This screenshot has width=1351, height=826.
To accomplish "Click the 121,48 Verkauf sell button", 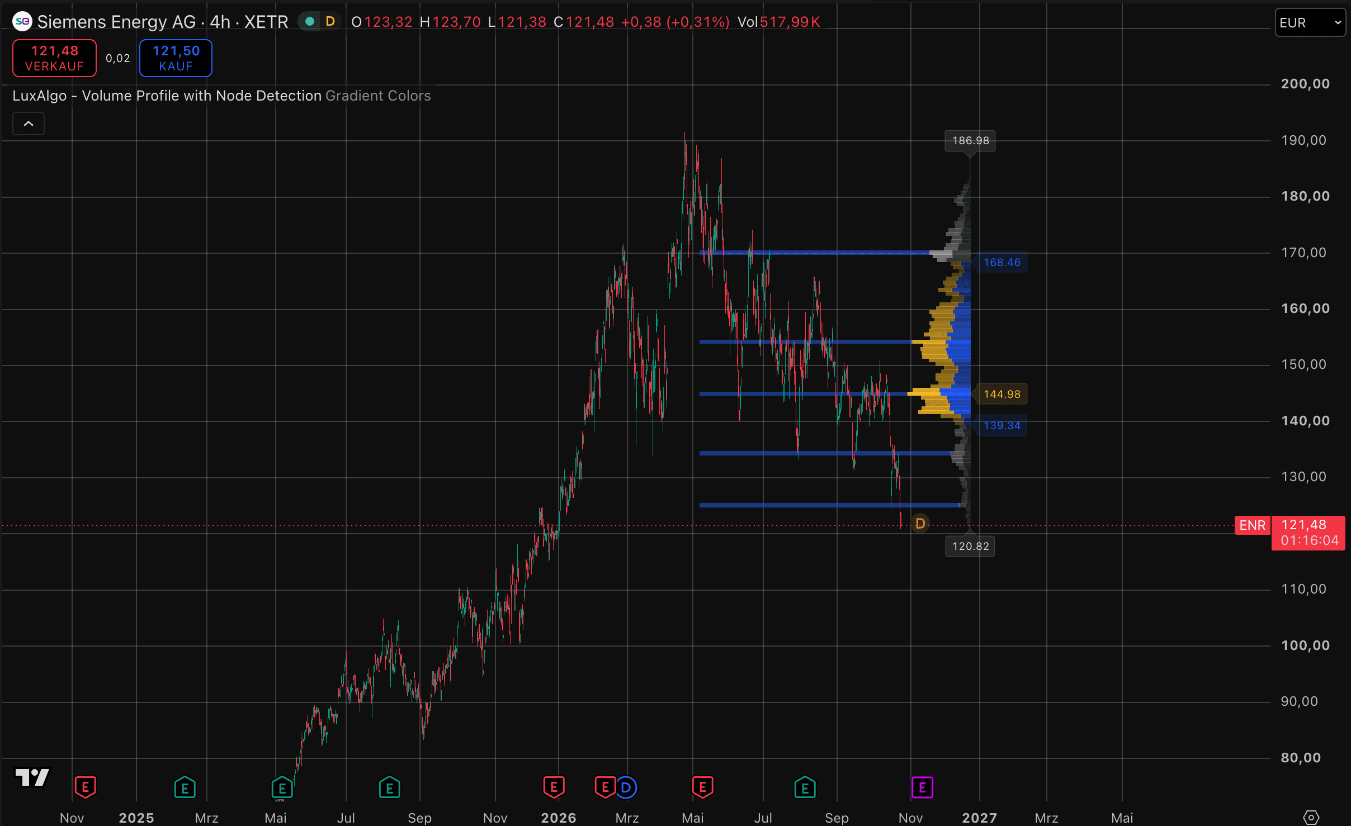I will coord(54,58).
